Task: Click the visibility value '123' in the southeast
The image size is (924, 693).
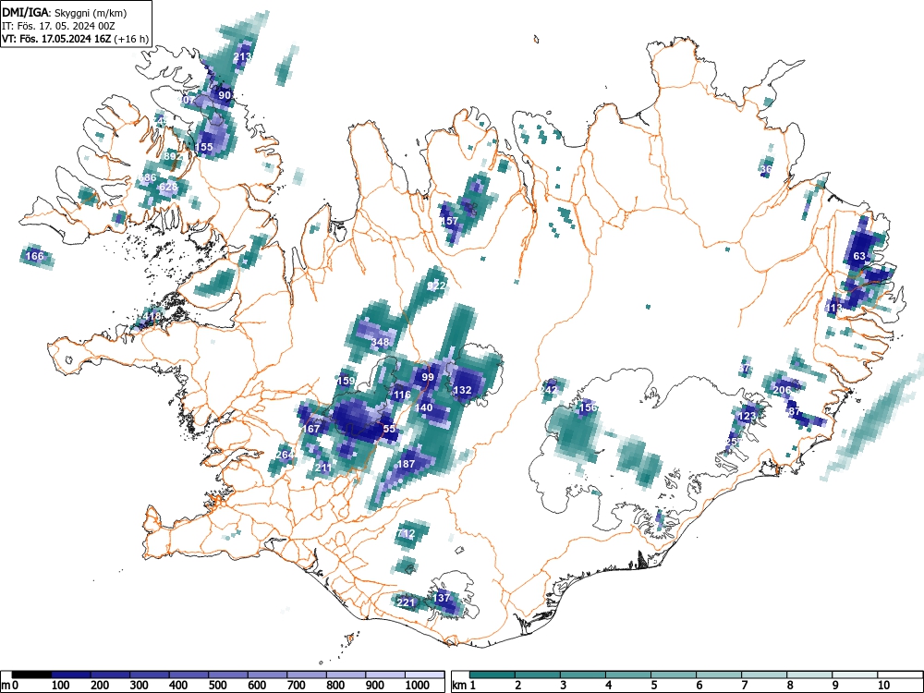Action: (747, 416)
